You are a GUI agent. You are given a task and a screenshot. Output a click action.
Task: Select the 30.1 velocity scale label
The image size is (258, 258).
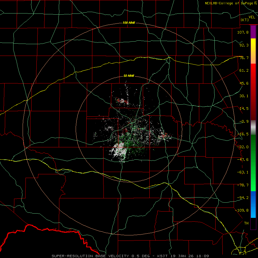tap(244, 96)
